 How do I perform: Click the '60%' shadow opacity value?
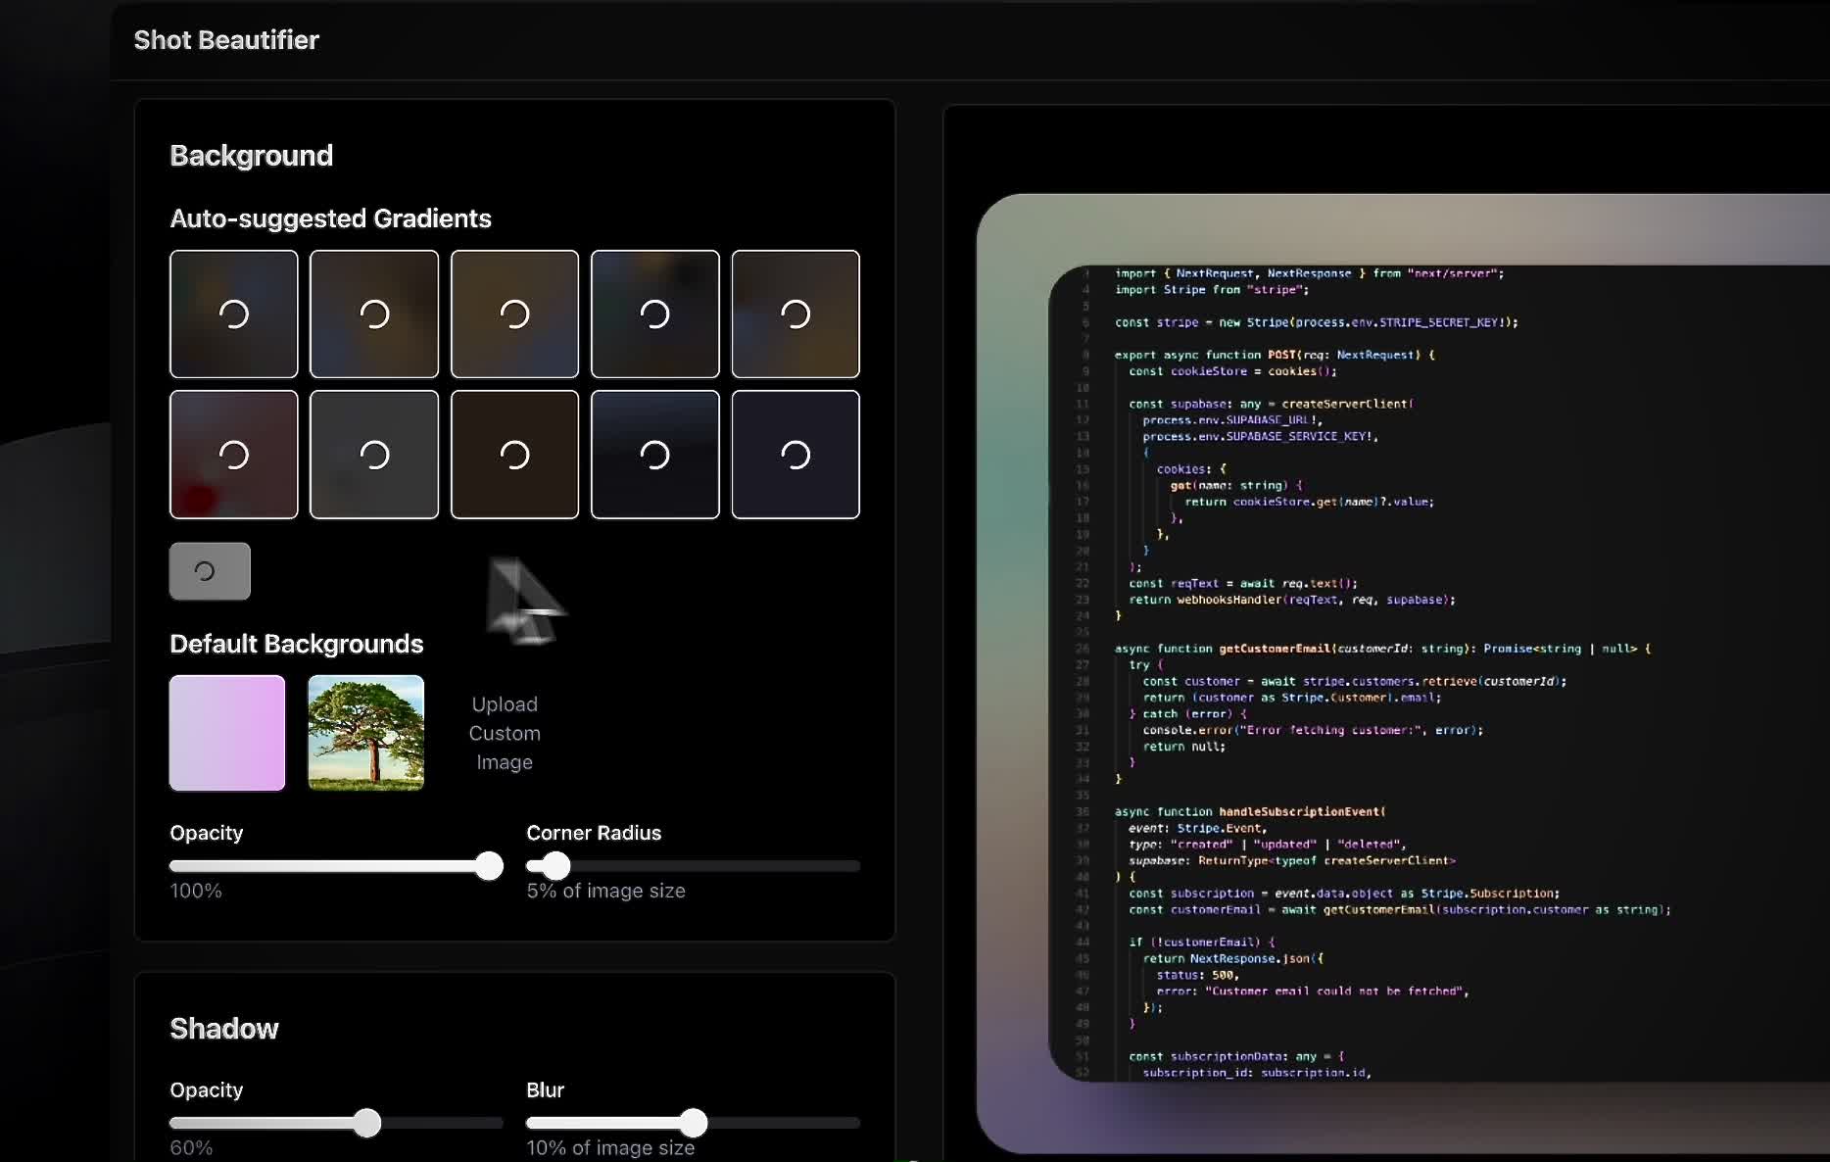click(191, 1147)
